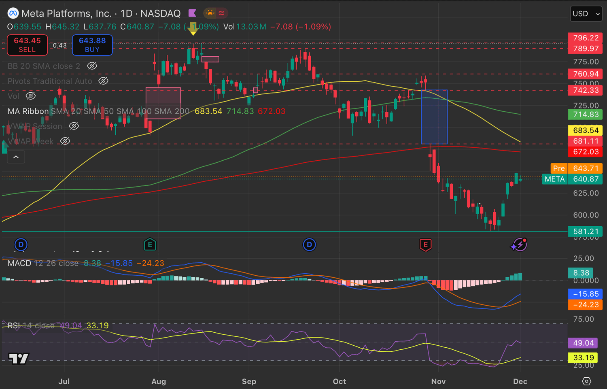
Task: Click the low price L637.76 value
Action: point(100,27)
